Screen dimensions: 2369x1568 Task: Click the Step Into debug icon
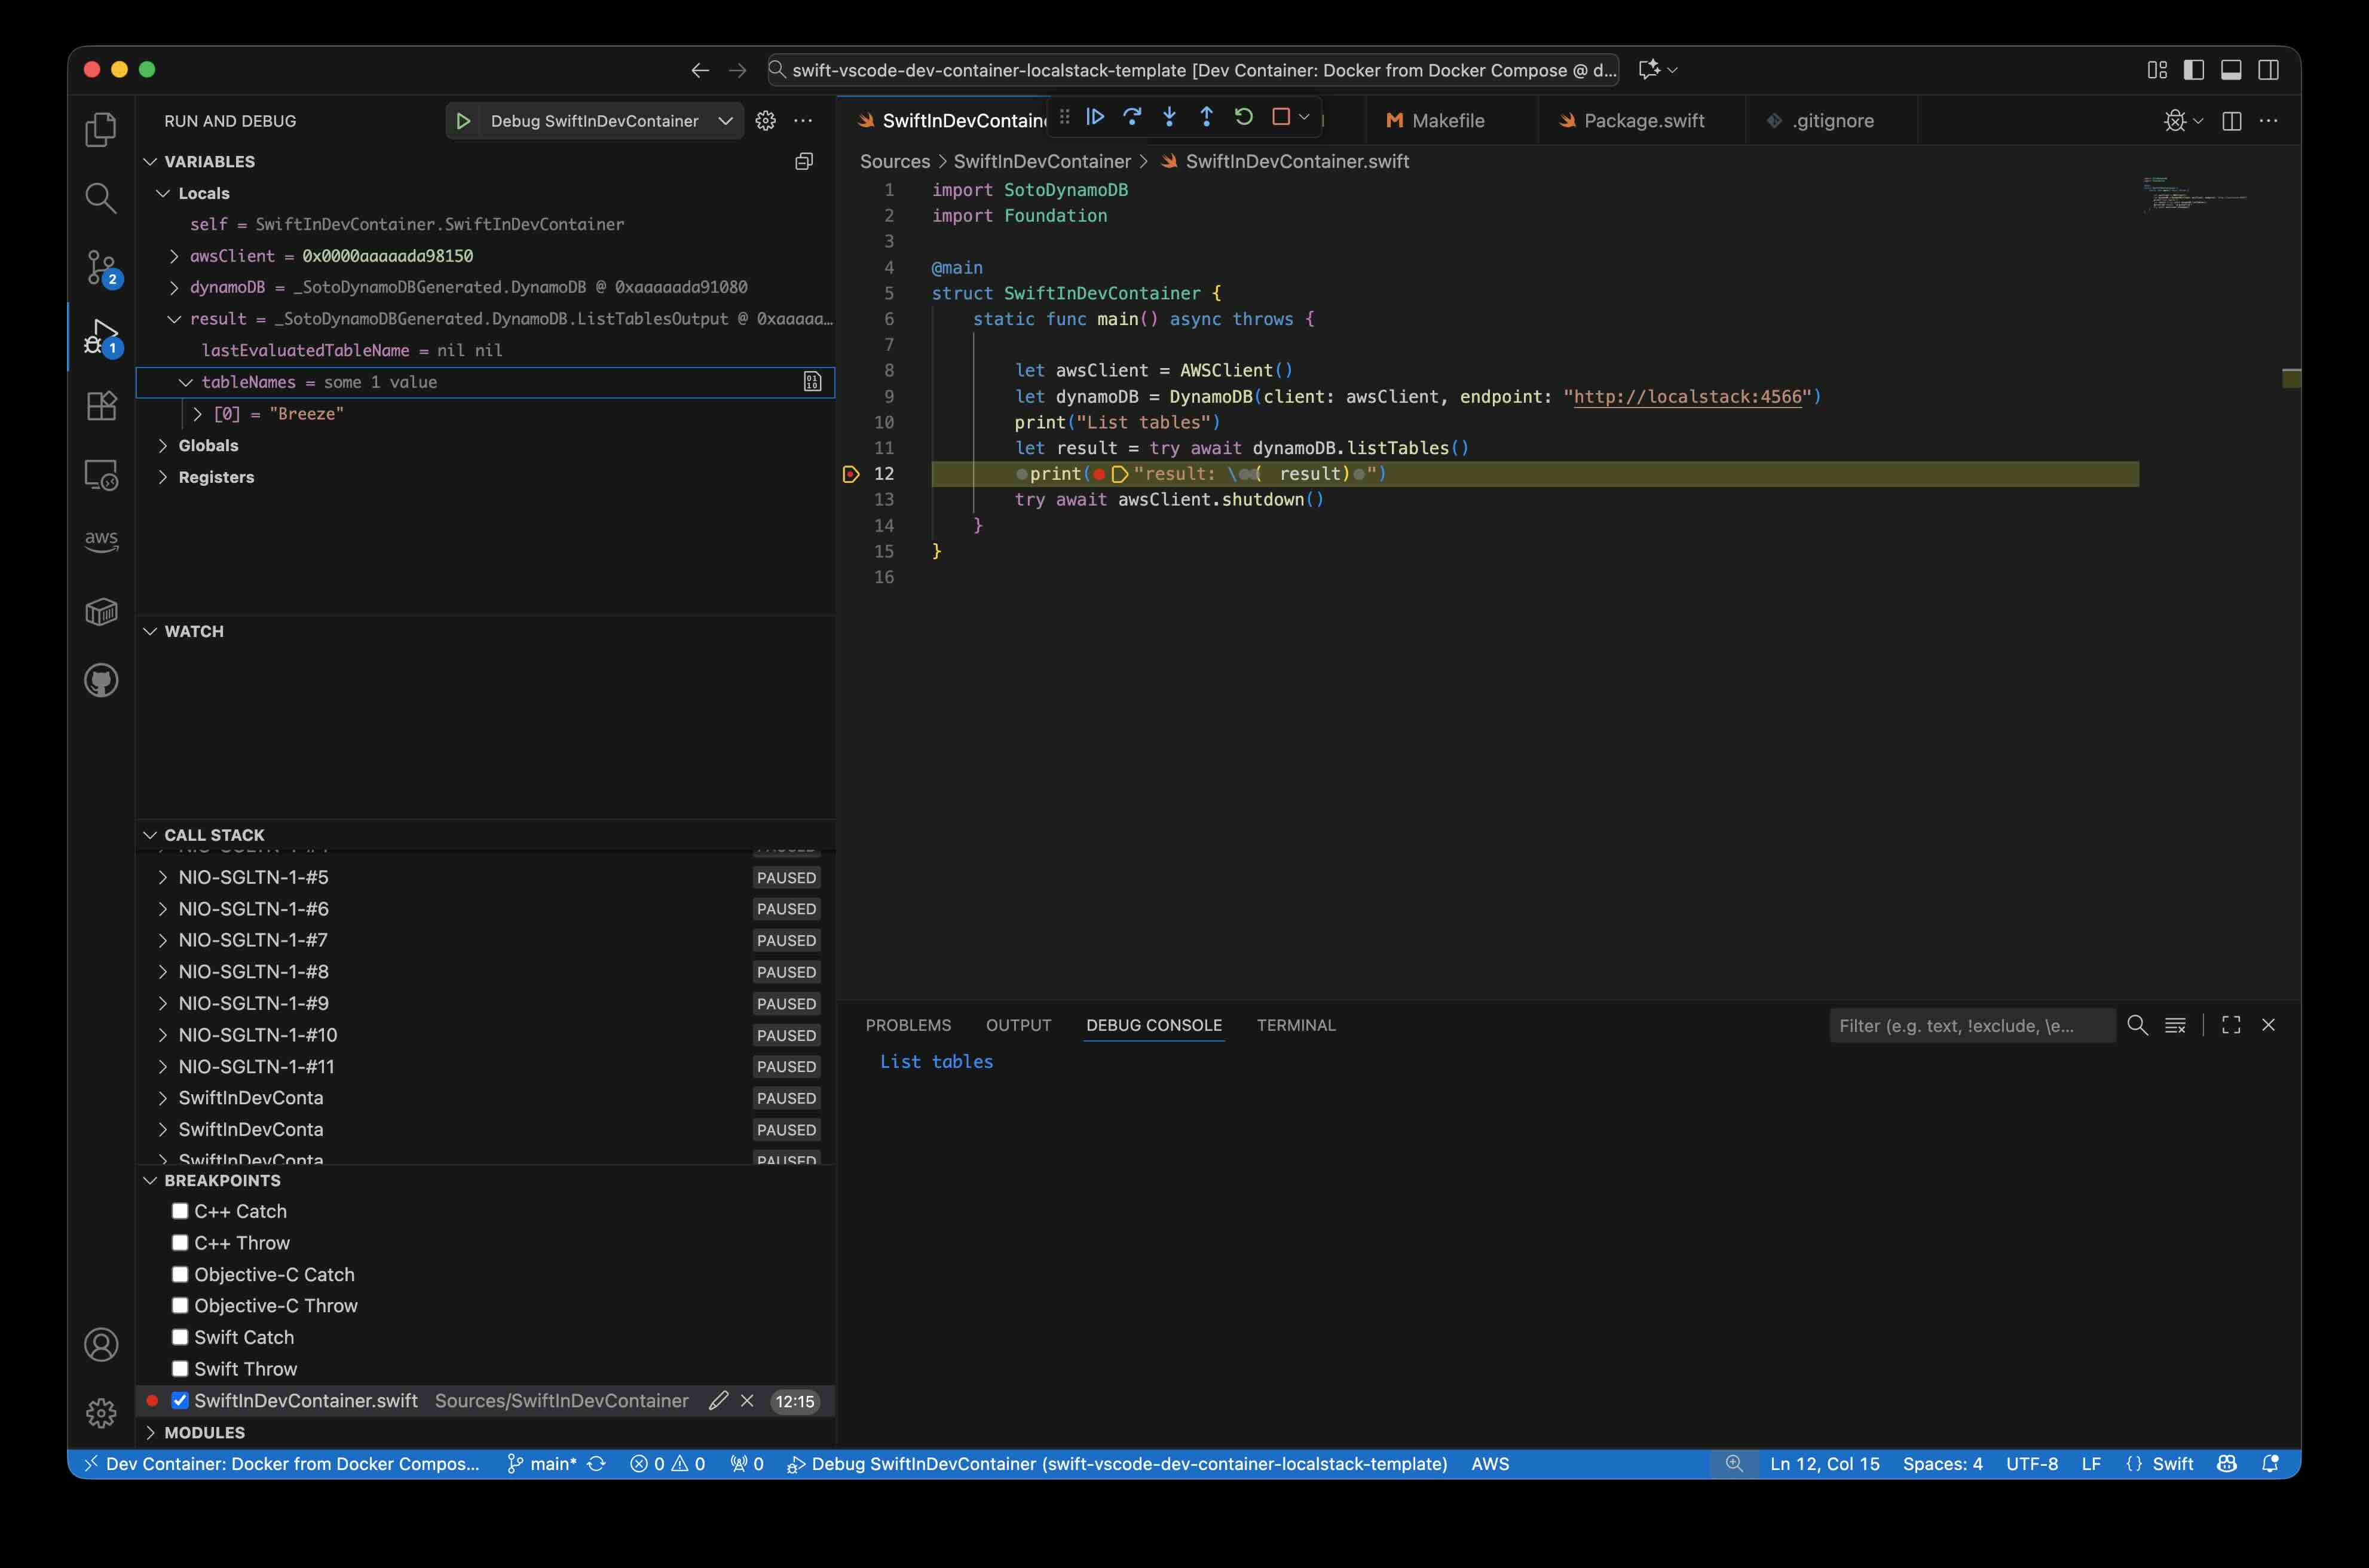(1169, 117)
